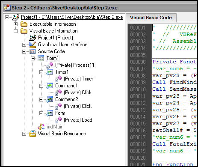Open (Private) Click under Command2
This screenshot has height=167, width=198.
point(78,106)
